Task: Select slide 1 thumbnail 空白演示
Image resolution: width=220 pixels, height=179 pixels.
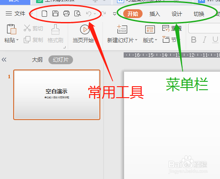Action: tap(57, 95)
